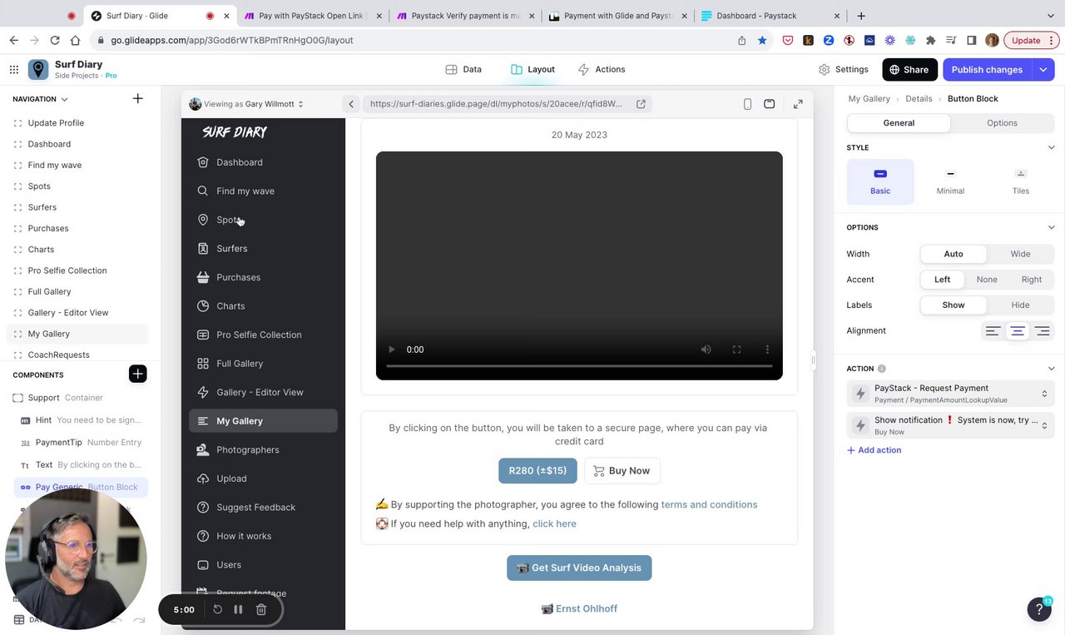This screenshot has height=635, width=1065.
Task: Collapse the ACTION section
Action: pyautogui.click(x=1051, y=369)
